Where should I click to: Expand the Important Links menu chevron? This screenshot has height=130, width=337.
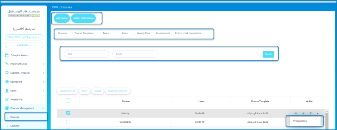click(x=43, y=64)
